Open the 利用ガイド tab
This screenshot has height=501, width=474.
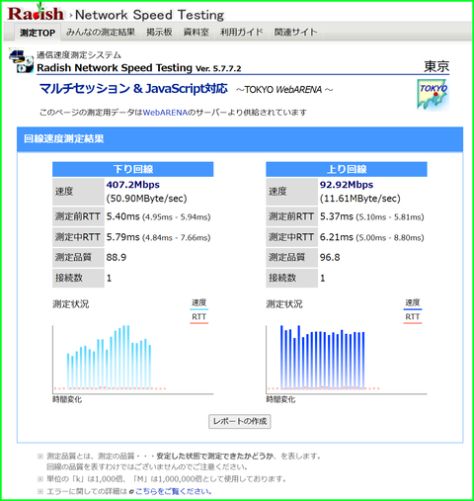tap(241, 32)
